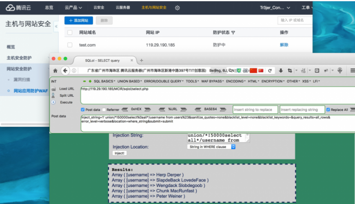
Task: Reload page with the refresh icon
Action: coord(270,71)
